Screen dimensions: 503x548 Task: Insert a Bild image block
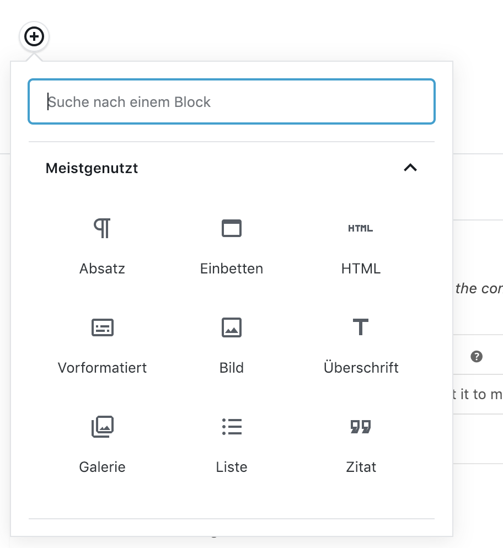tap(232, 345)
